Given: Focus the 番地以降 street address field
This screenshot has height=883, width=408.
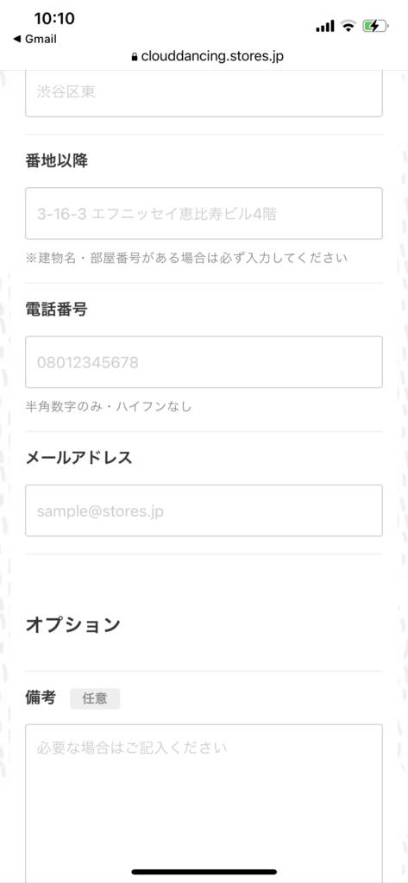Looking at the screenshot, I should (204, 214).
